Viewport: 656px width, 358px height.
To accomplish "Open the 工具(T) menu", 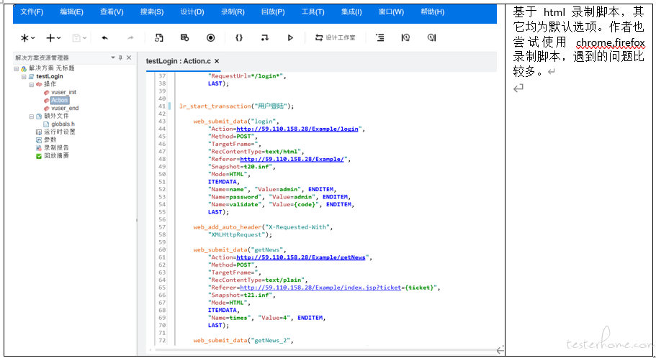I will pyautogui.click(x=313, y=12).
